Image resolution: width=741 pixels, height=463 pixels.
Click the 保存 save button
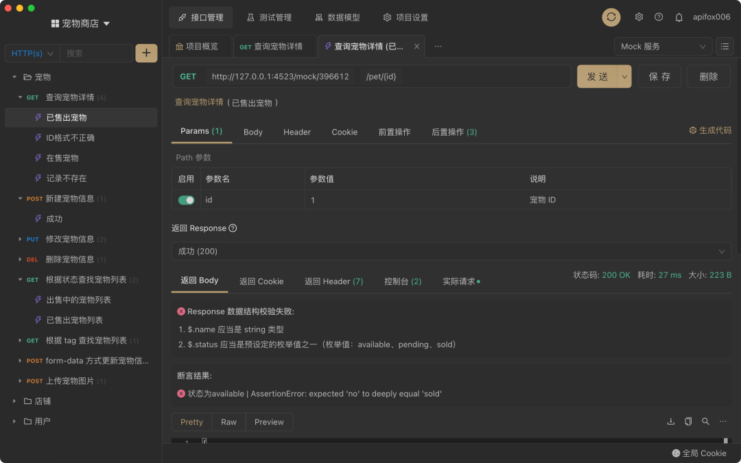coord(659,76)
